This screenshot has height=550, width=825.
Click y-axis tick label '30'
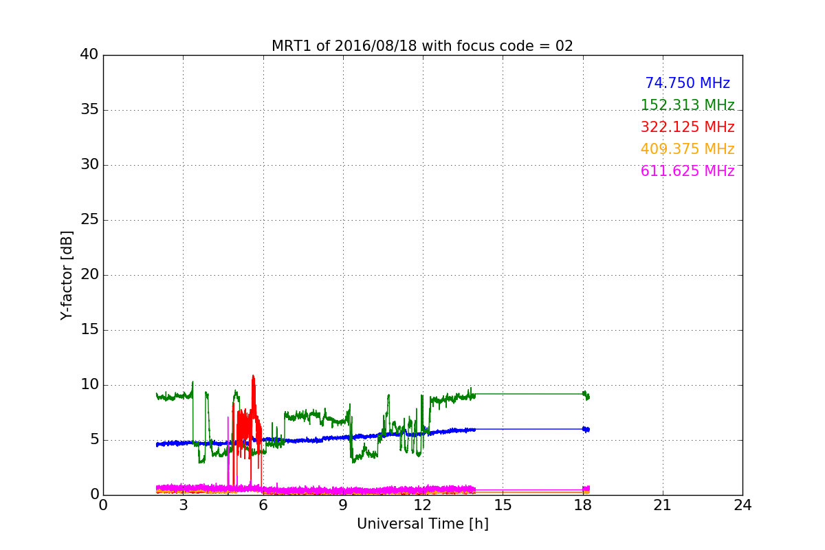pyautogui.click(x=89, y=165)
